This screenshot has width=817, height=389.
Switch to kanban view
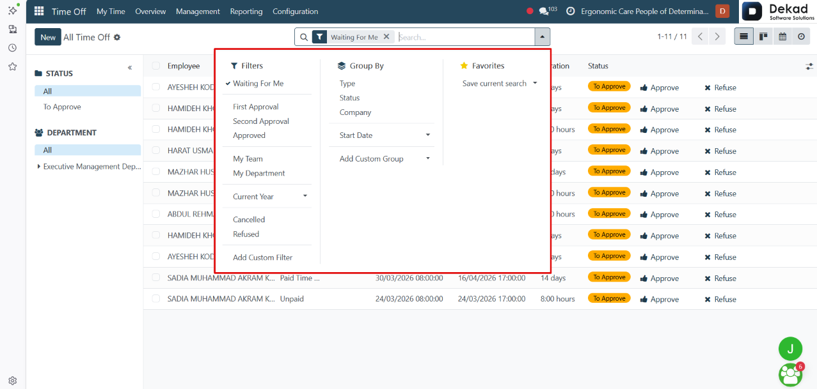click(x=763, y=37)
